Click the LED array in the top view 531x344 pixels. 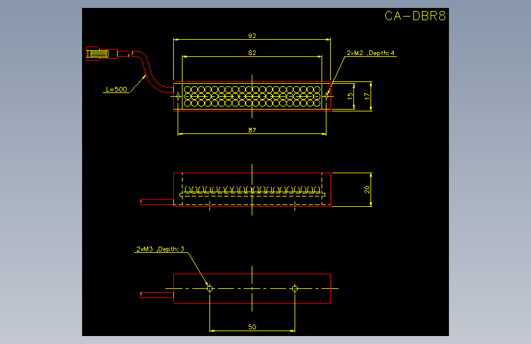click(252, 96)
